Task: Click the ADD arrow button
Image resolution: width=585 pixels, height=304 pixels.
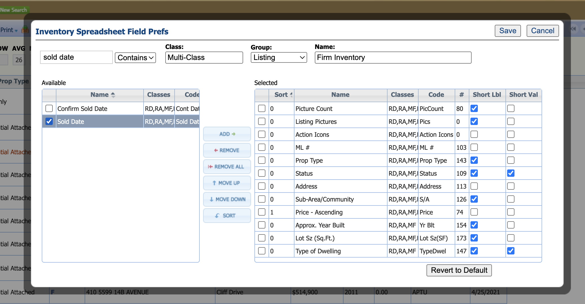Action: click(227, 134)
